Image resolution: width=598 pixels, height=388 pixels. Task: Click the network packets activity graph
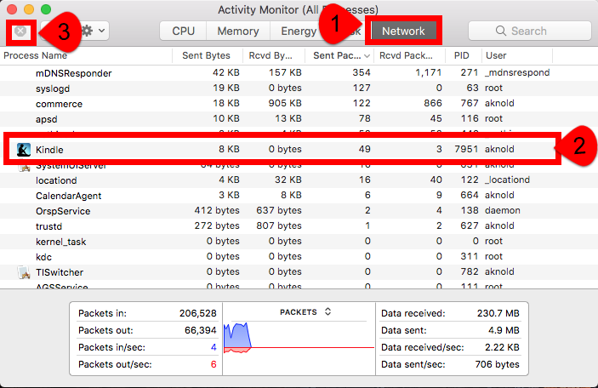(298, 342)
